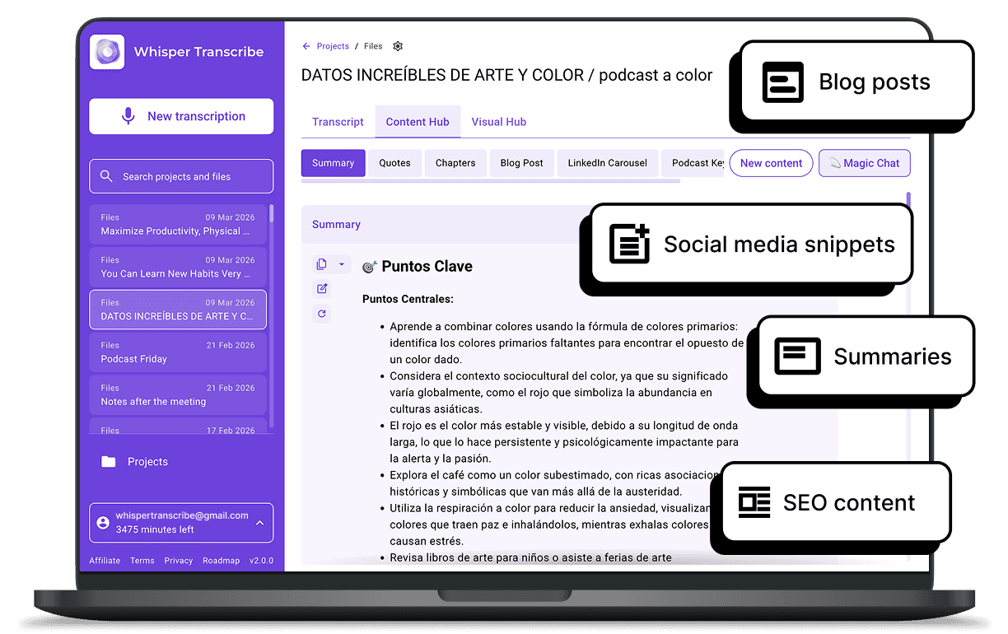
Task: Regenerate the summary with the refresh icon
Action: tap(321, 313)
